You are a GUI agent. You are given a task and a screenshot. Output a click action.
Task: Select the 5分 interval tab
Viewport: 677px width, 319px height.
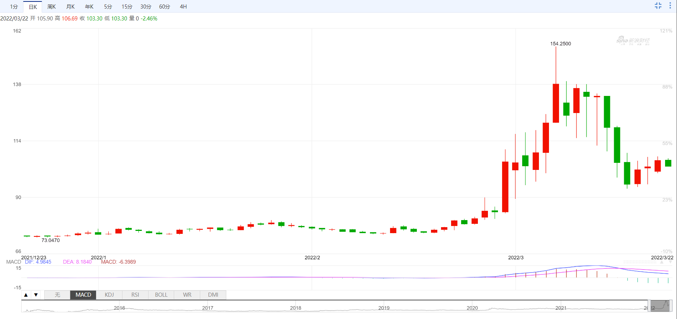coord(108,7)
